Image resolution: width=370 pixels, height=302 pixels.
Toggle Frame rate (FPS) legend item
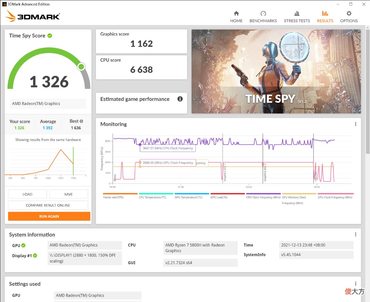[120, 196]
